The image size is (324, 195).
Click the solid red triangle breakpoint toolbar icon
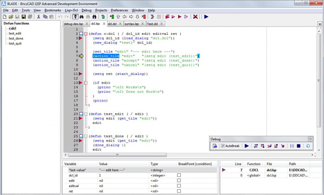tap(180, 17)
